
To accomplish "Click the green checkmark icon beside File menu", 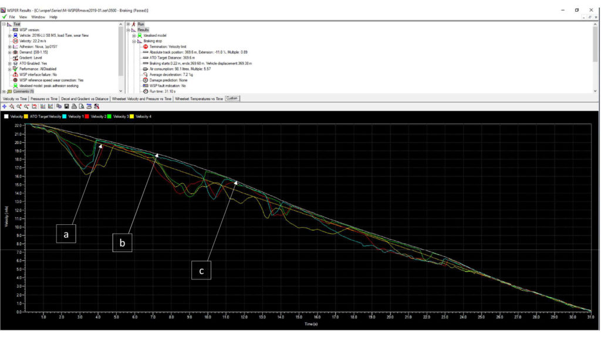I will click(4, 17).
